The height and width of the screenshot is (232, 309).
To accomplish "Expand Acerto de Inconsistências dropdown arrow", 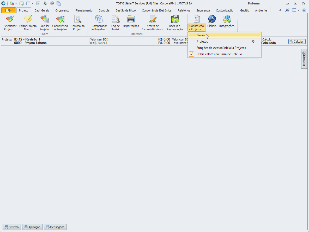I will [162, 30].
